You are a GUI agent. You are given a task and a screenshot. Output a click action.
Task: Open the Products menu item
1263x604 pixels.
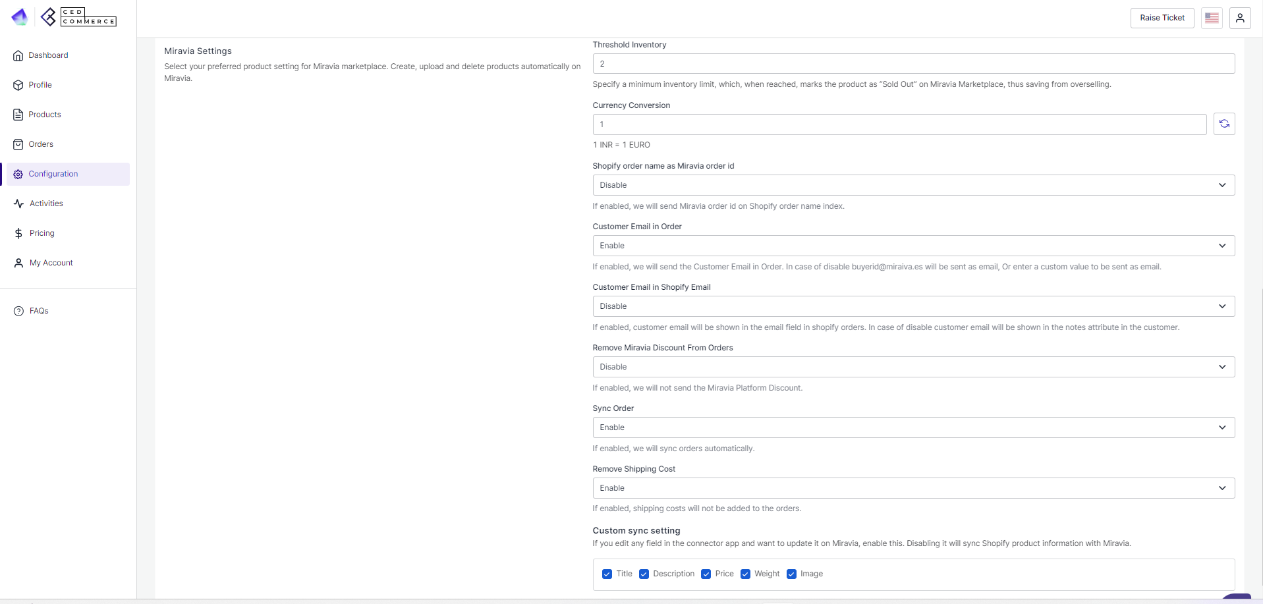coord(68,115)
